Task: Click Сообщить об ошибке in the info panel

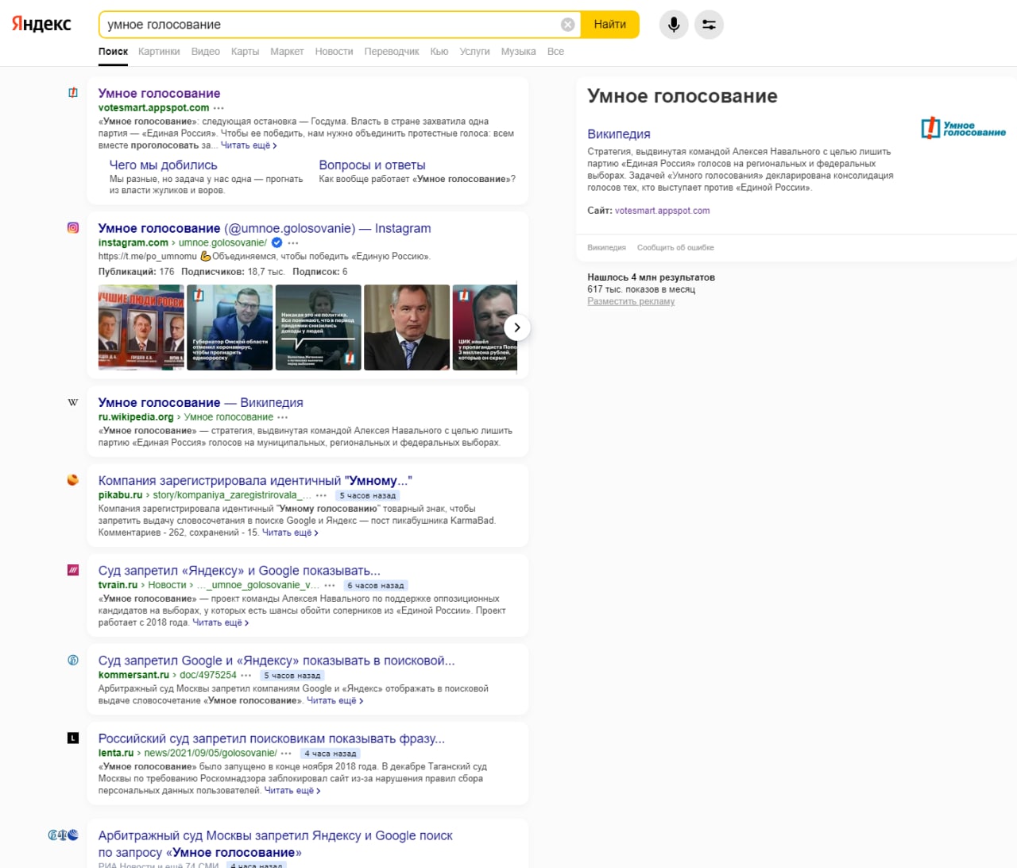Action: [x=675, y=248]
